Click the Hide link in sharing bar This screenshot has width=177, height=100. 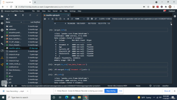[120, 91]
